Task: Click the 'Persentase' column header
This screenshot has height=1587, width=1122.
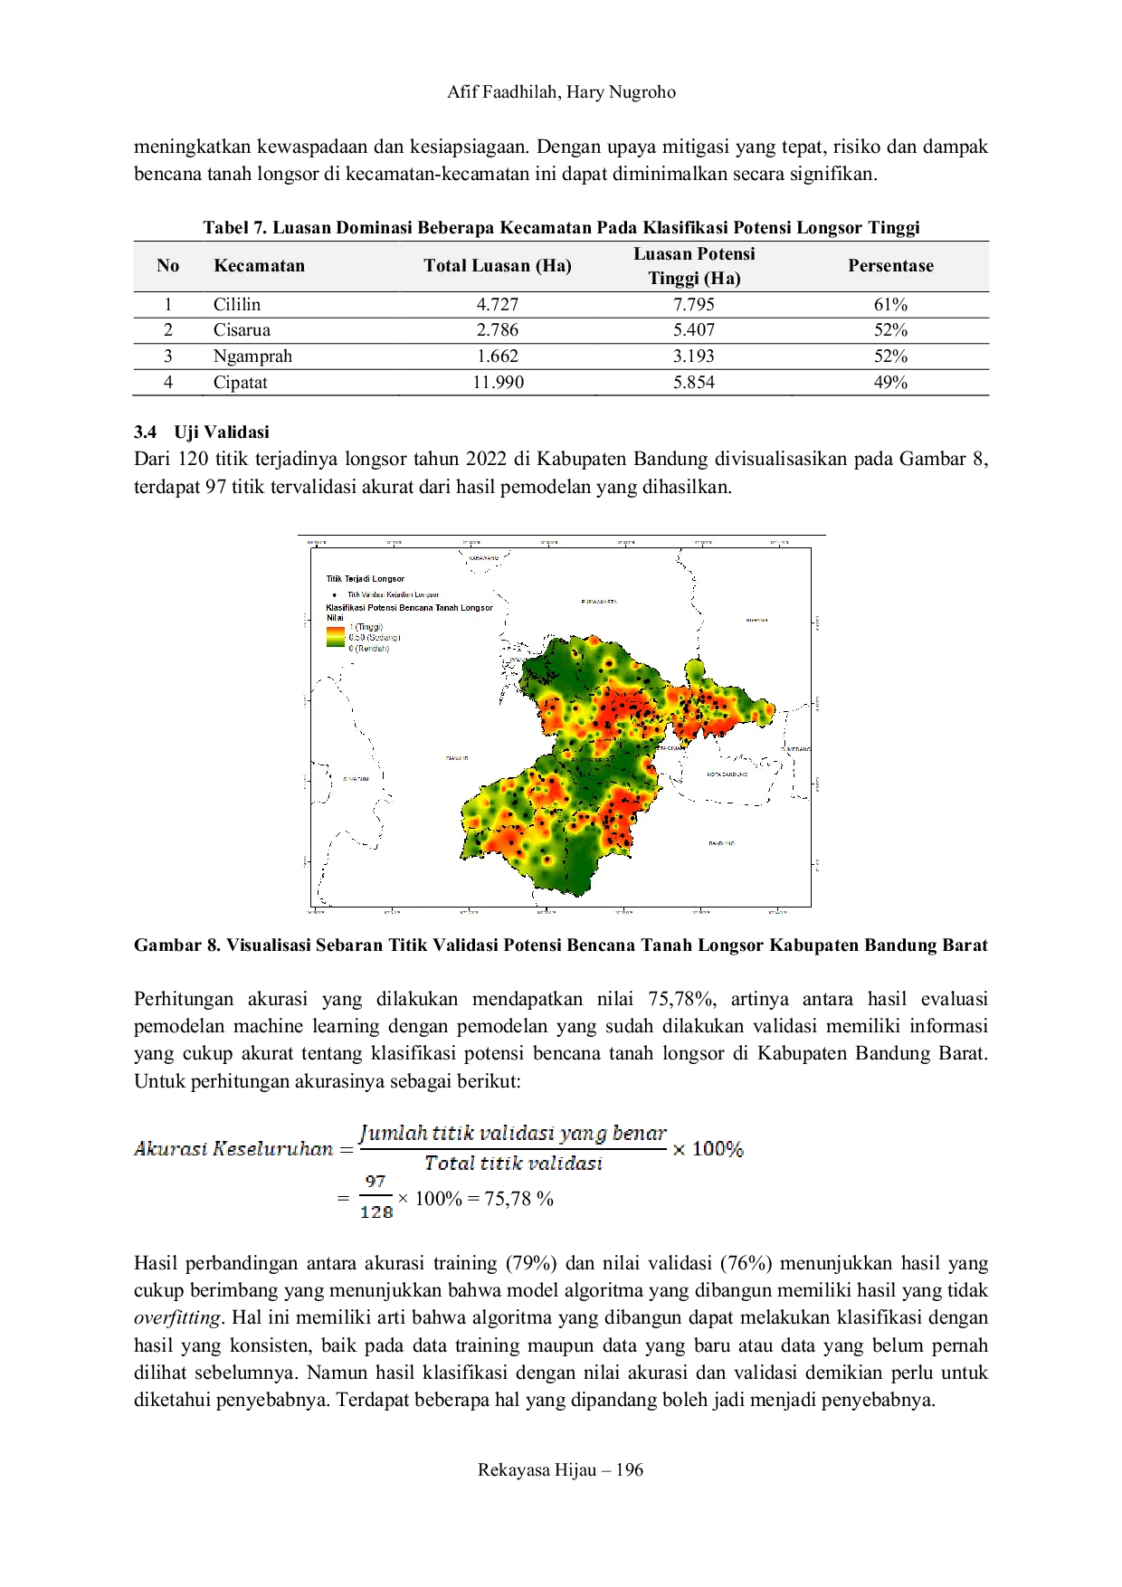Action: point(890,266)
